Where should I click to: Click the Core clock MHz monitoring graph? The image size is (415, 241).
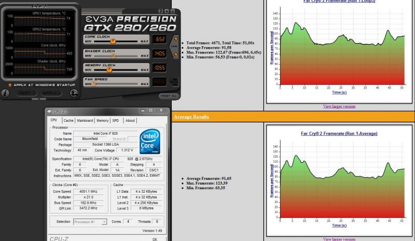tap(40, 53)
